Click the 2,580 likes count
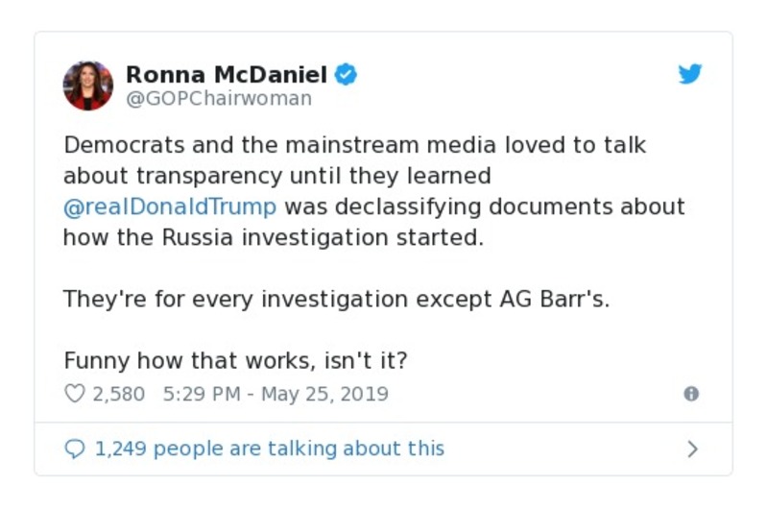 pyautogui.click(x=118, y=394)
